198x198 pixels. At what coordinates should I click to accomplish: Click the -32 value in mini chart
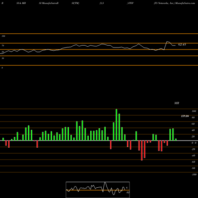(128, 192)
